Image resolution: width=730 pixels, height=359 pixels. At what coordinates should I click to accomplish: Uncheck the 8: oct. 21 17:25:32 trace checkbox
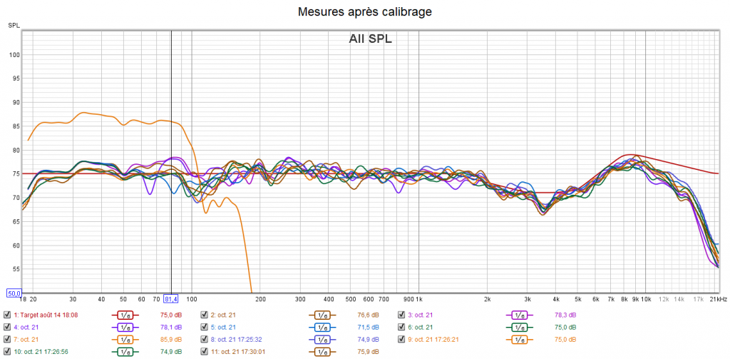[x=205, y=339]
